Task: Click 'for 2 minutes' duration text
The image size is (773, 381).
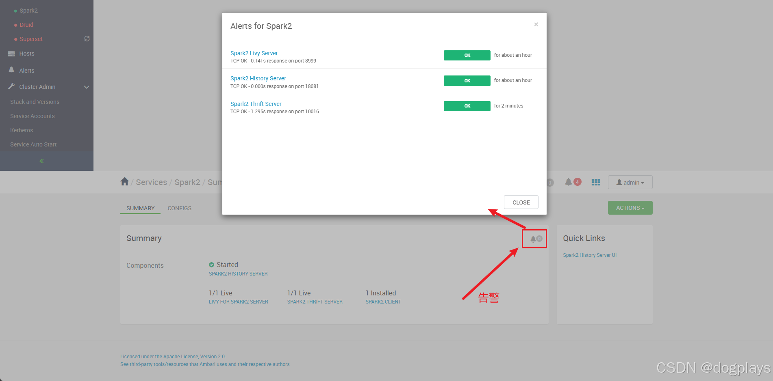Action: [508, 106]
